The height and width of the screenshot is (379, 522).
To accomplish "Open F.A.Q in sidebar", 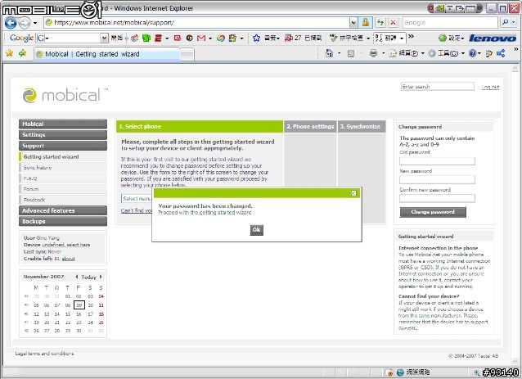I will [63, 178].
